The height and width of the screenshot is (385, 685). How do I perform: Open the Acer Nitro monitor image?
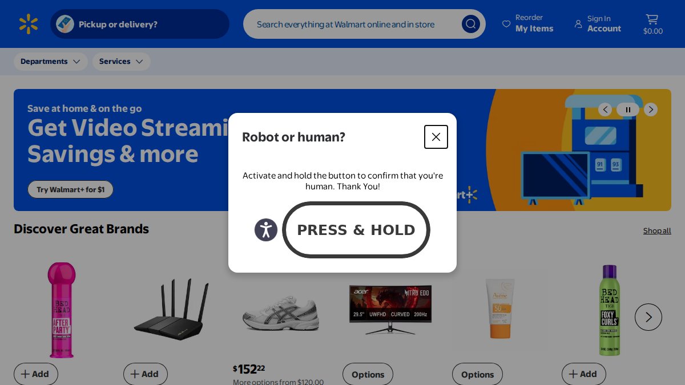pyautogui.click(x=390, y=310)
